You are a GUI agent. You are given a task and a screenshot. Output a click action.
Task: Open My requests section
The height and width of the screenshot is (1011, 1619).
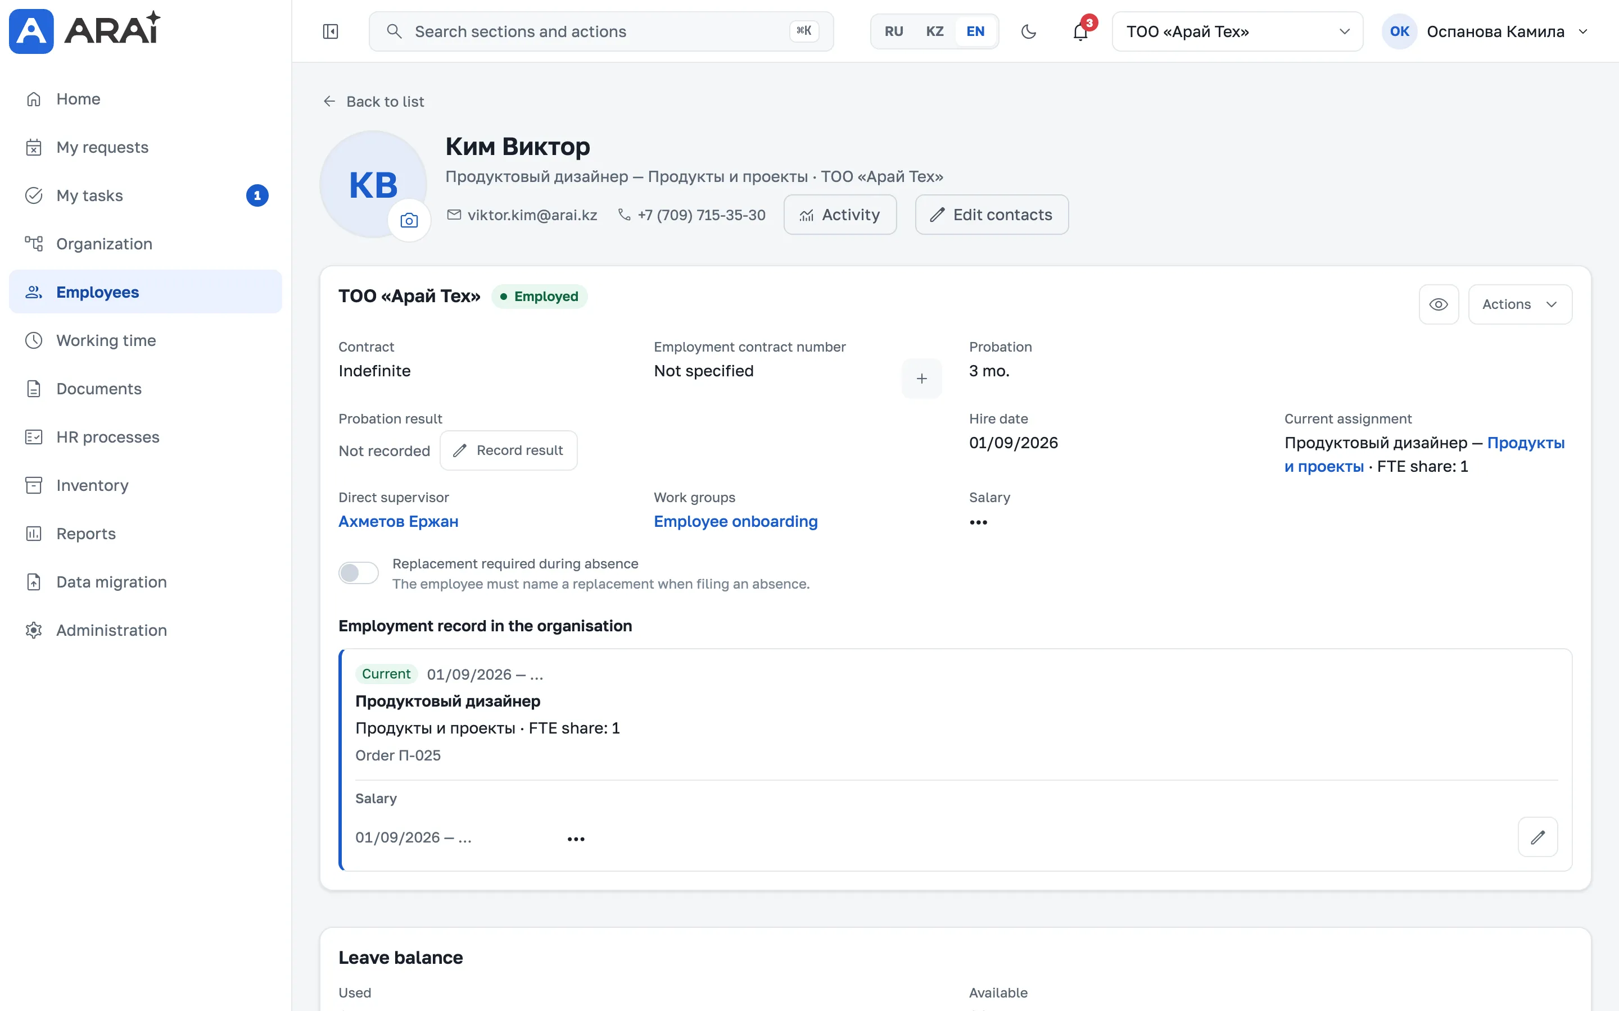point(145,147)
